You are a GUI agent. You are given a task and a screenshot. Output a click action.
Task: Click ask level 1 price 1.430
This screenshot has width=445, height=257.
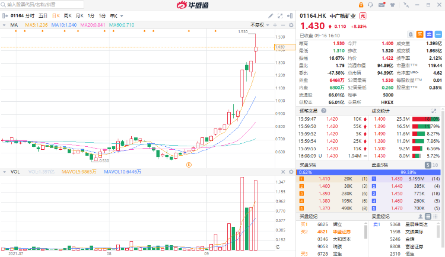pyautogui.click(x=397, y=179)
